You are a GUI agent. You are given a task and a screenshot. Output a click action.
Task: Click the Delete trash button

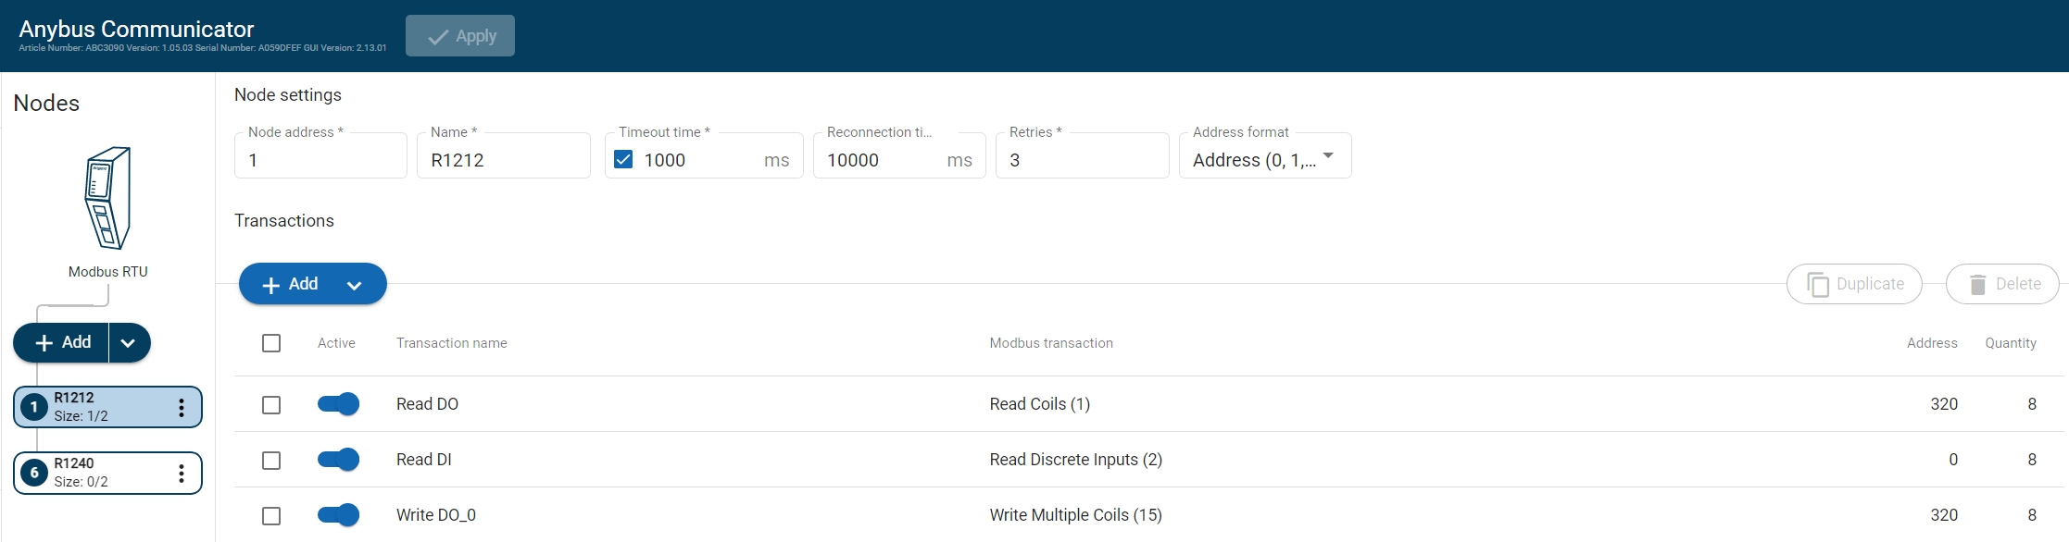coord(2002,284)
